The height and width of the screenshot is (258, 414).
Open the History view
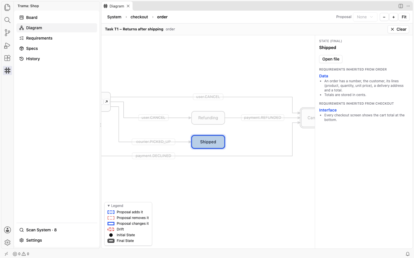tap(57, 59)
